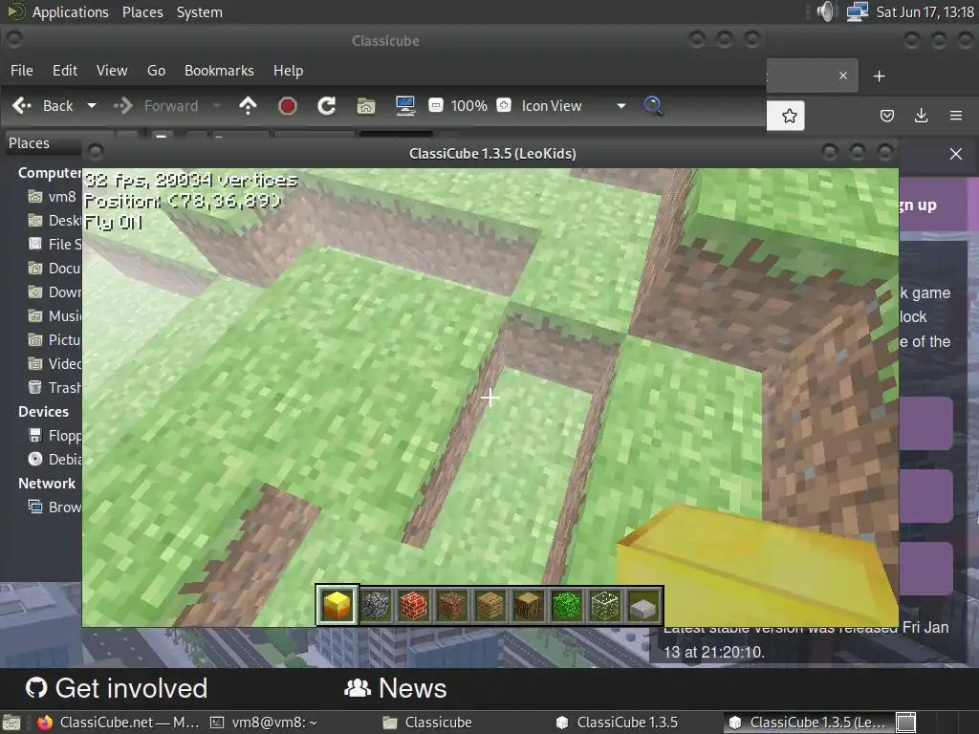Select the wooden planks block in hotbar
This screenshot has height=734, width=979.
[x=490, y=605]
